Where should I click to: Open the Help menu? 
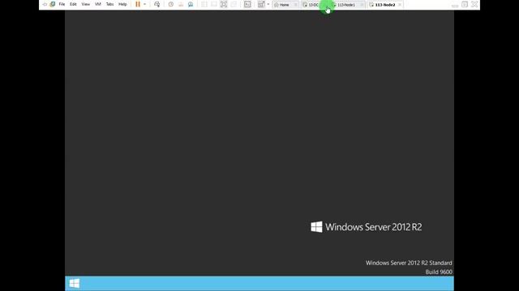122,4
